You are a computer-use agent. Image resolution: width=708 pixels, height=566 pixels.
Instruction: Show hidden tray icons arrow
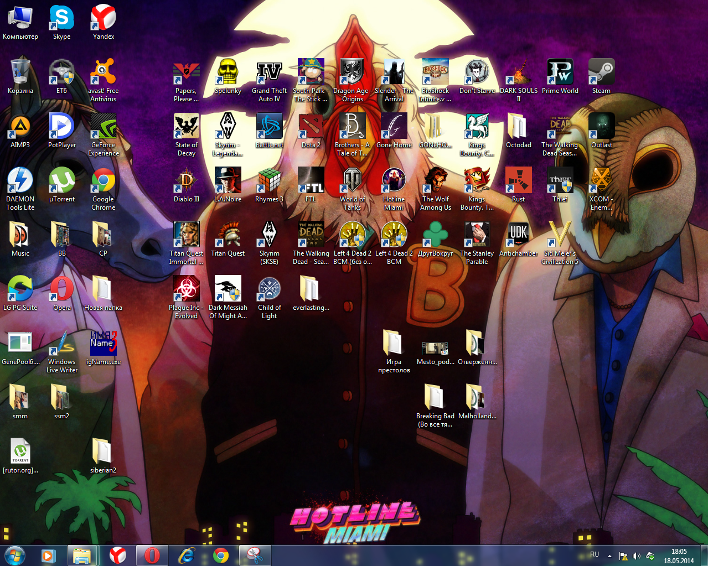(609, 556)
